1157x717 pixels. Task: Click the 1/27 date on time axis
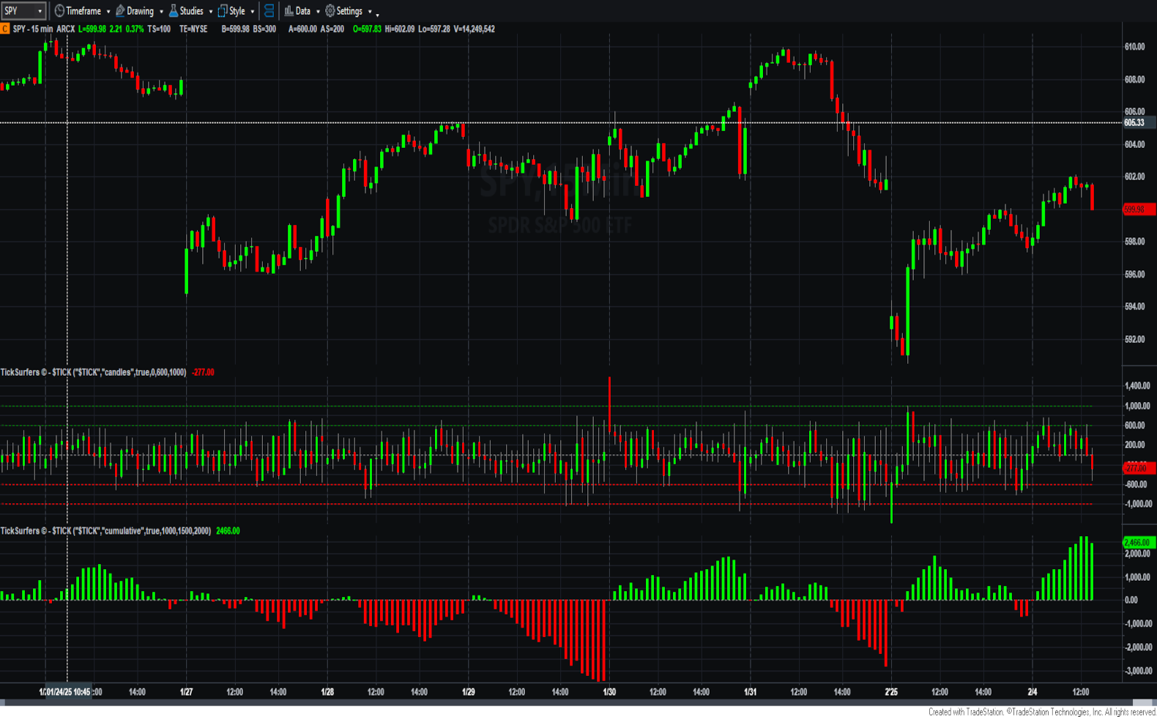[x=187, y=692]
